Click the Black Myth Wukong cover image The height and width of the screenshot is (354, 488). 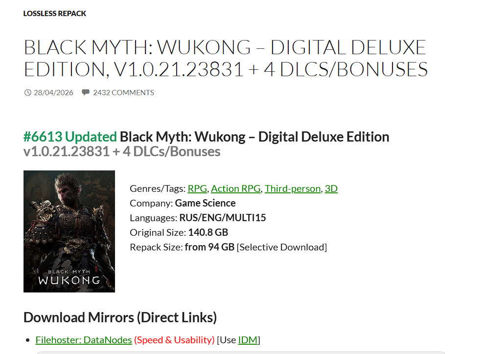click(x=69, y=231)
